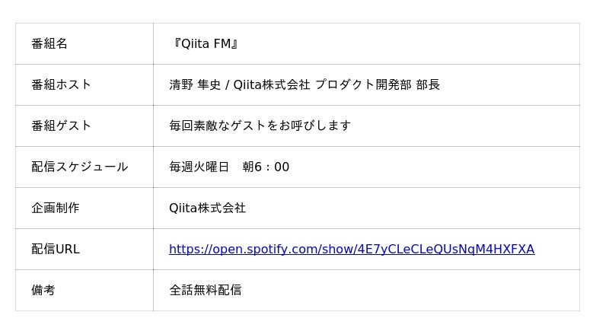The width and height of the screenshot is (609, 334).
Task: Click the 番組ホスト label cell
Action: click(61, 85)
